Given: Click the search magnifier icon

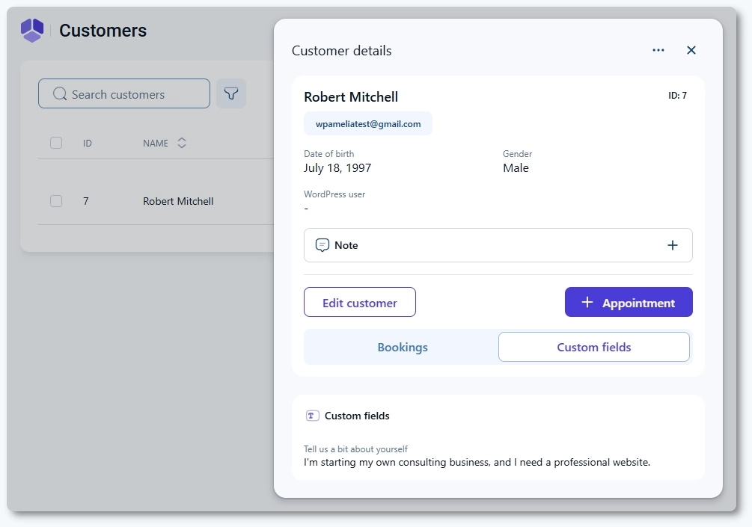Looking at the screenshot, I should (60, 94).
